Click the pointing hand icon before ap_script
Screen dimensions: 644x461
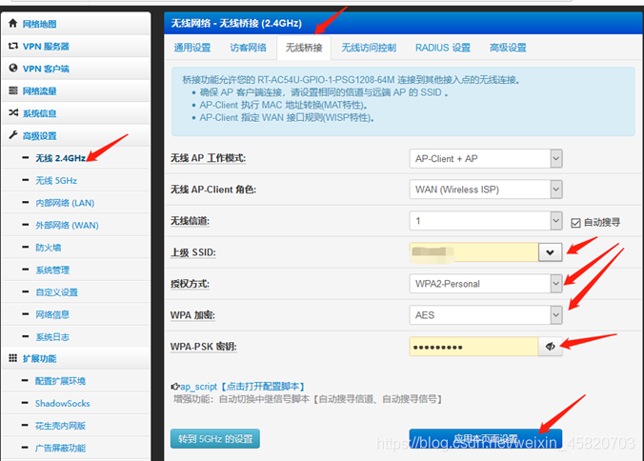175,387
